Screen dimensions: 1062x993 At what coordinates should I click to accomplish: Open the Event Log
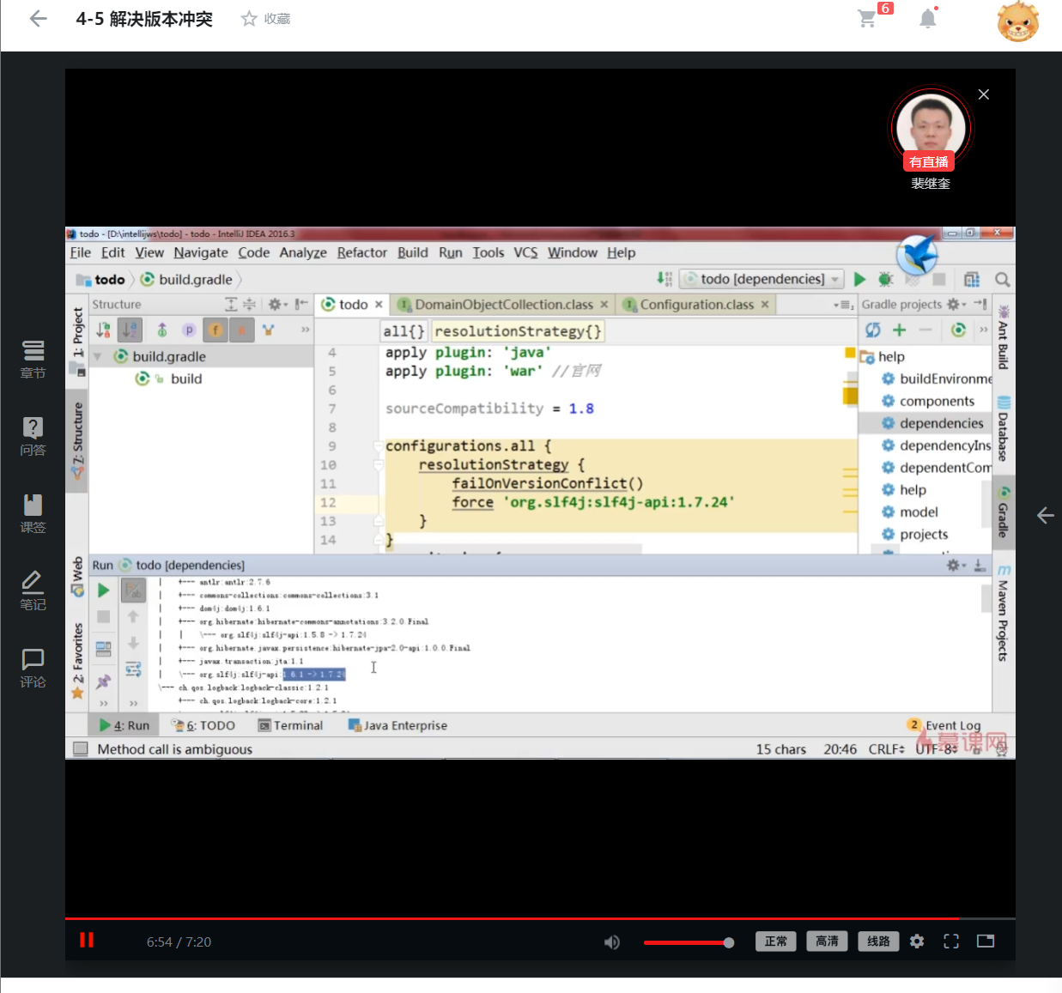pos(944,725)
